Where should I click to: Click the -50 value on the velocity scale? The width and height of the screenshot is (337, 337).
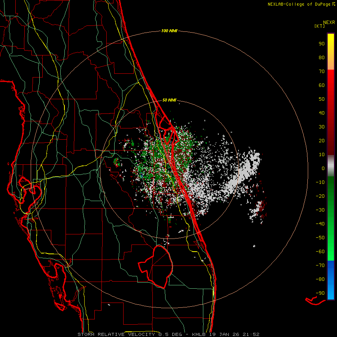(320, 238)
